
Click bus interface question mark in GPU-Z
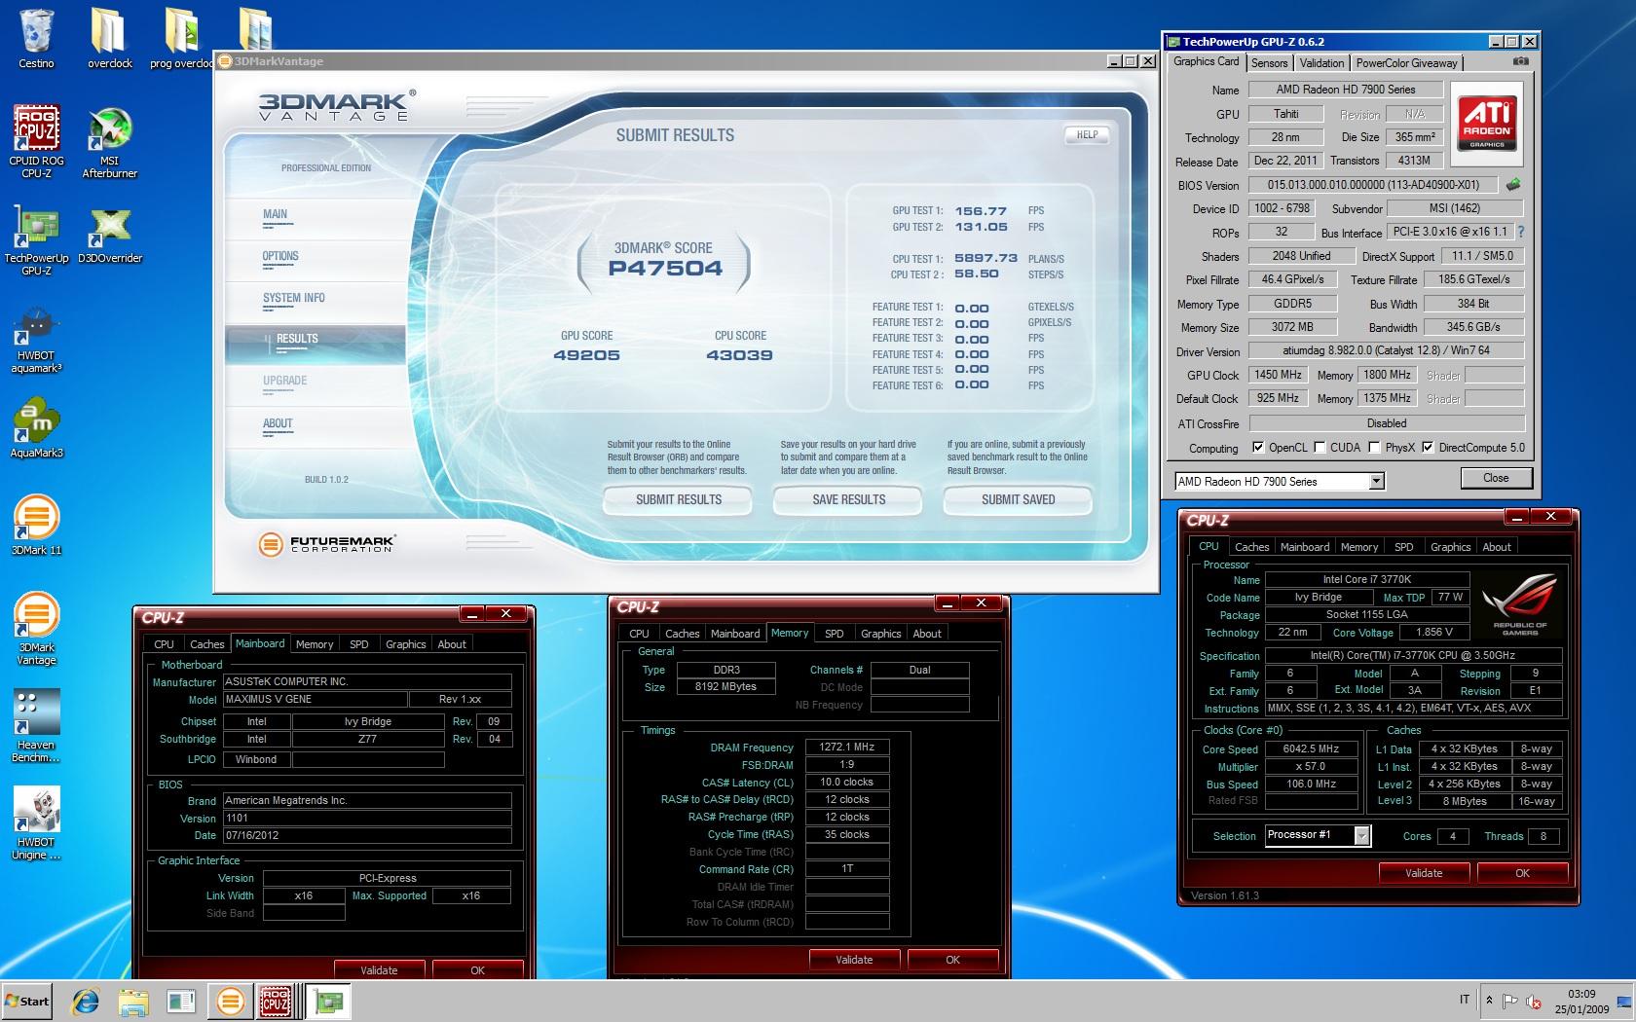1521,233
